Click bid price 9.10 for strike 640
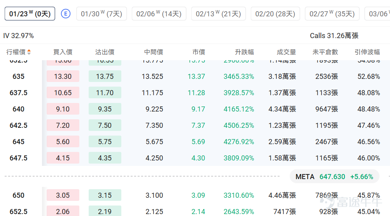 click(63, 109)
